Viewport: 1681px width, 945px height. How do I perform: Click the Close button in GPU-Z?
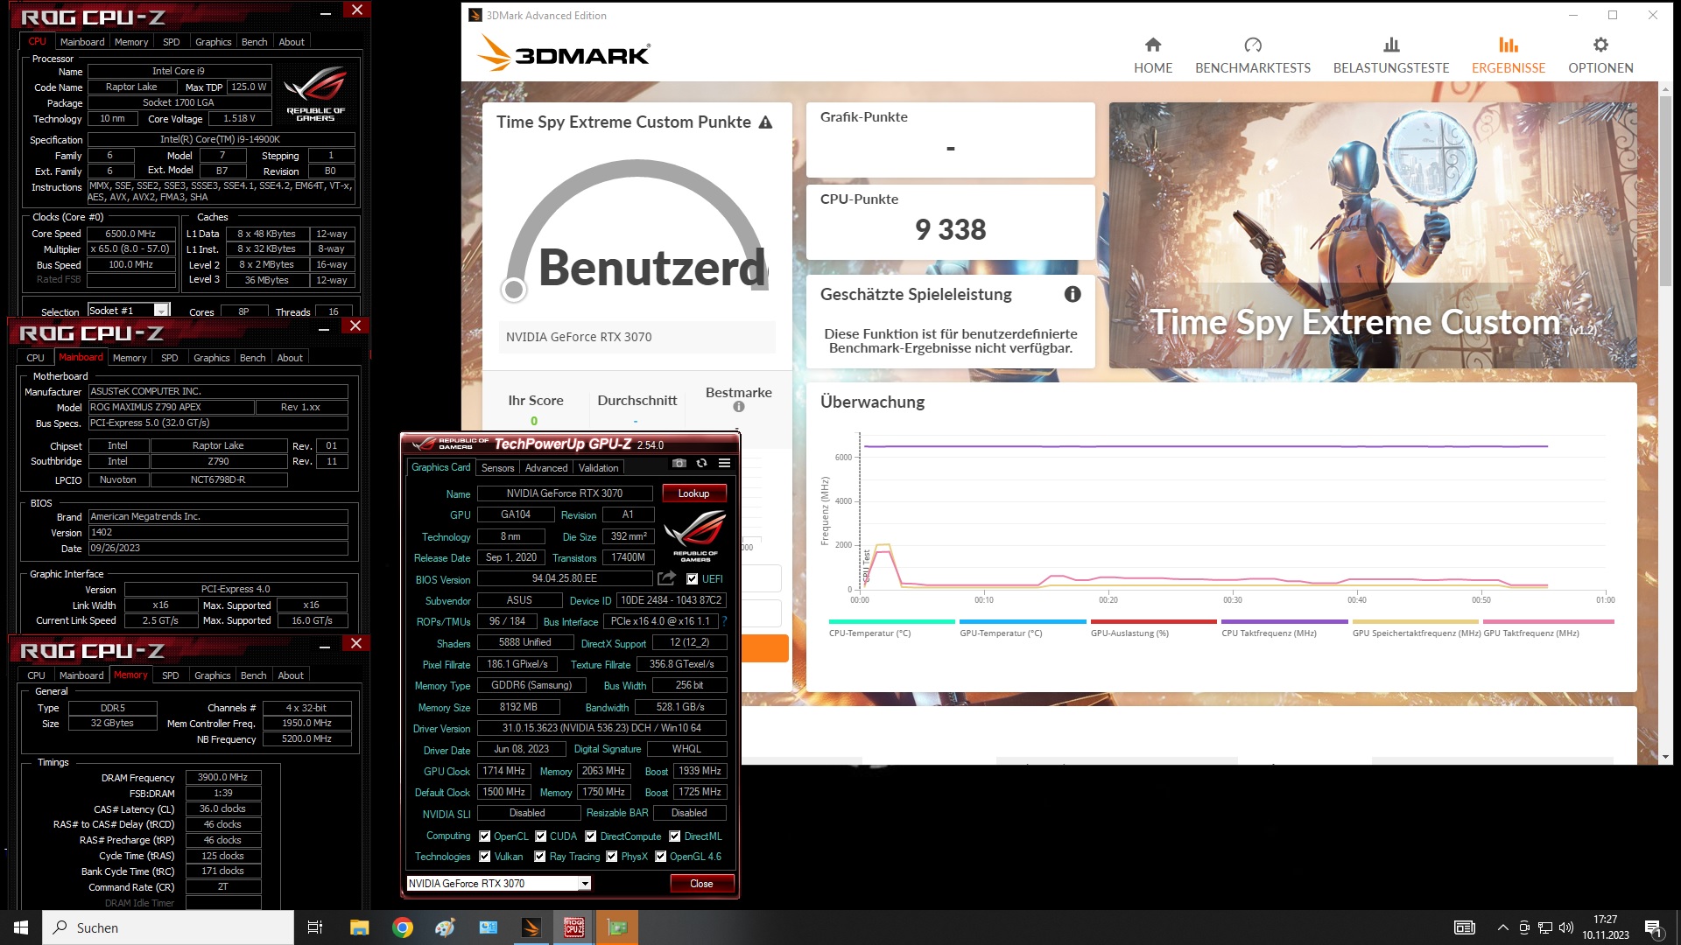click(701, 884)
